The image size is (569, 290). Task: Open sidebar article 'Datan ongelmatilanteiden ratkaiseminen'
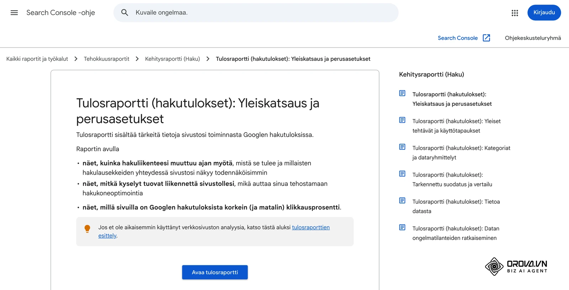pyautogui.click(x=456, y=233)
